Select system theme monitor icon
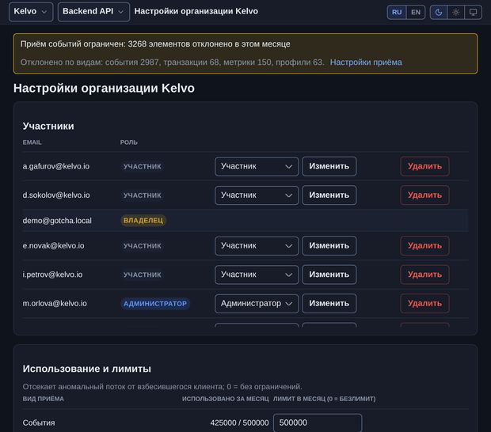Viewport: 491px width, 432px height. (x=473, y=12)
